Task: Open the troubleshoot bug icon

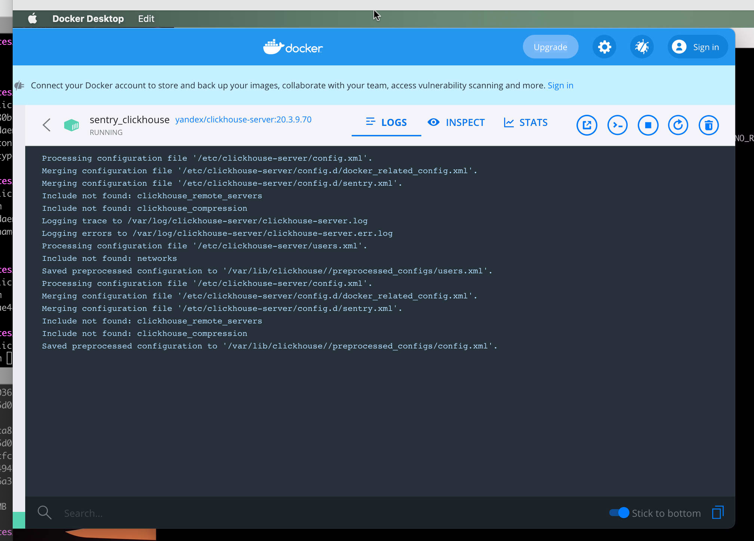Action: pyautogui.click(x=642, y=47)
